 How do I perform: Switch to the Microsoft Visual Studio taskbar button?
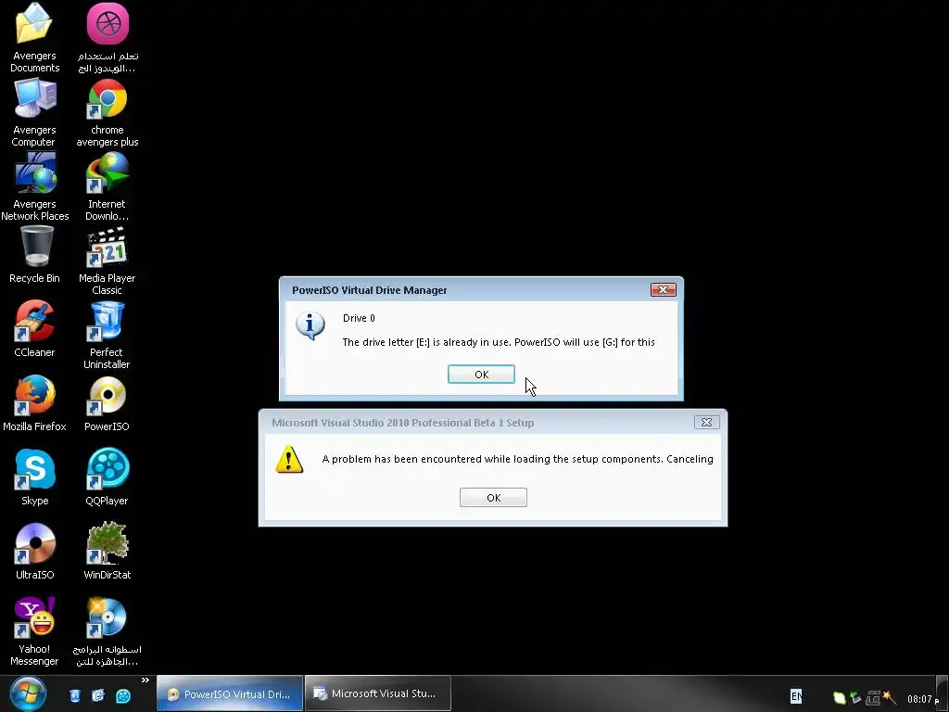coord(378,693)
